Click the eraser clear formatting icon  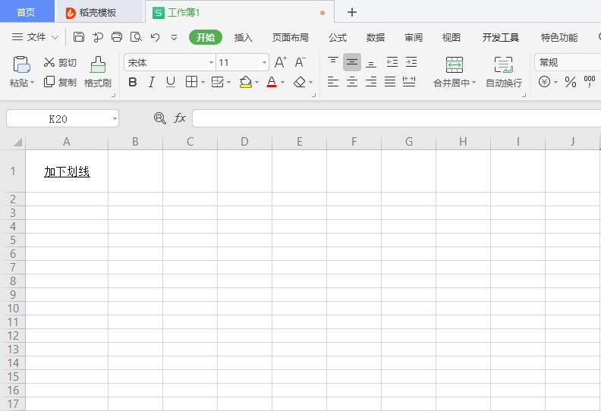click(x=299, y=82)
